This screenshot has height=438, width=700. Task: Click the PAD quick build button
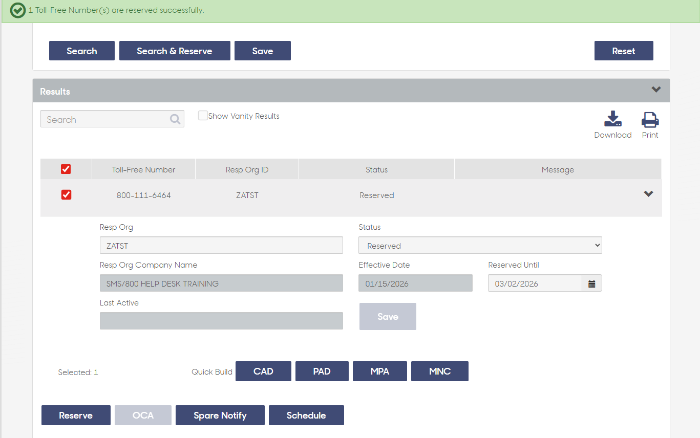[x=322, y=371]
